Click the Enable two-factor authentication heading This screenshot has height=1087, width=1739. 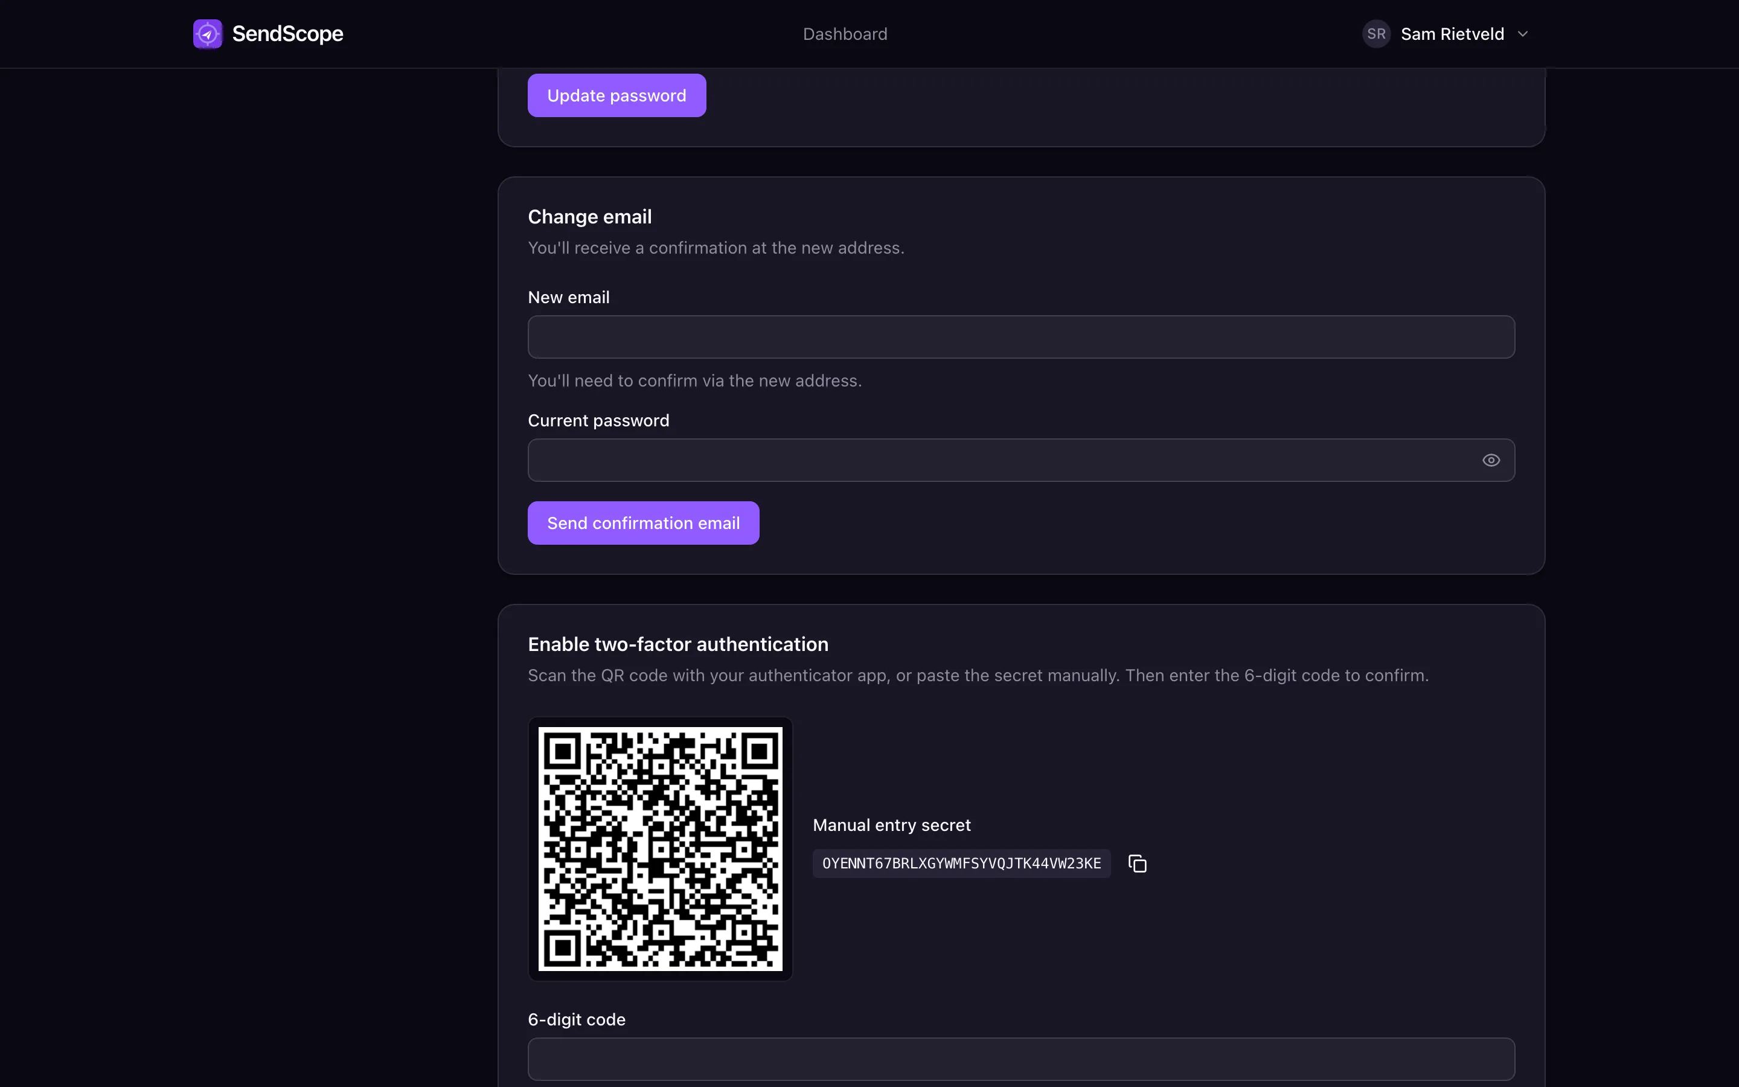(677, 644)
